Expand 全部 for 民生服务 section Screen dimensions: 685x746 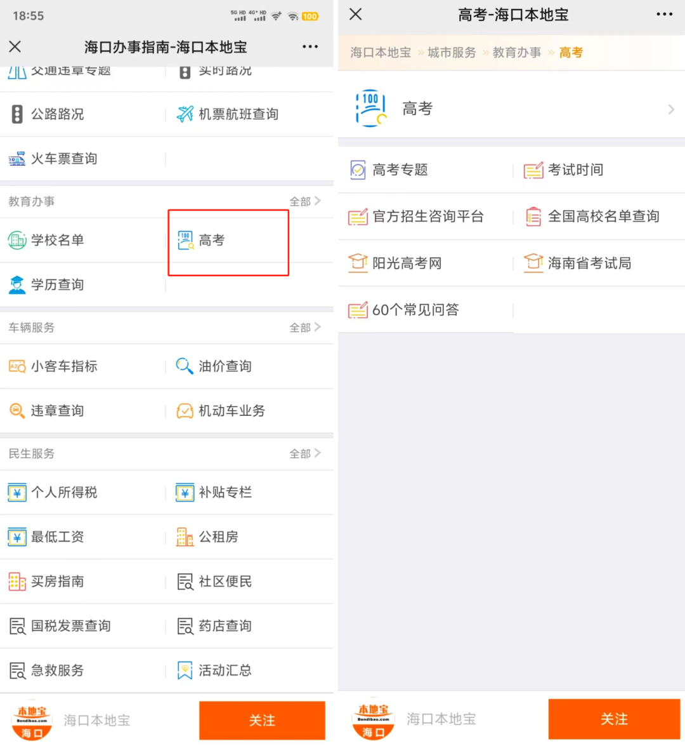(305, 453)
